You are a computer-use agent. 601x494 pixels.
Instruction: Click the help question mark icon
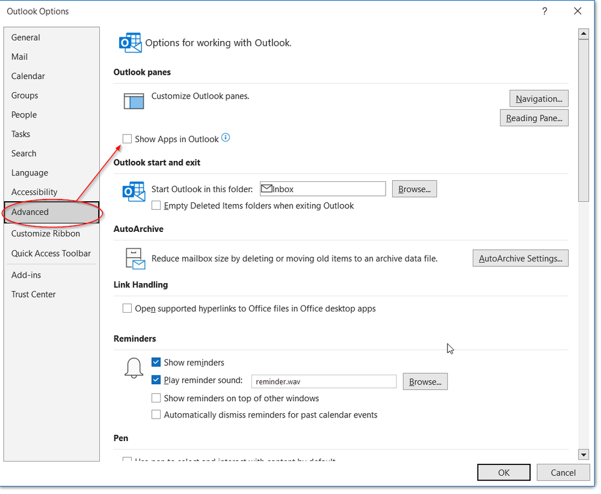544,11
